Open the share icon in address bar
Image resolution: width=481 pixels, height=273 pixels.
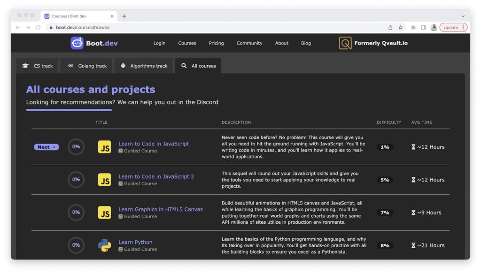click(390, 28)
